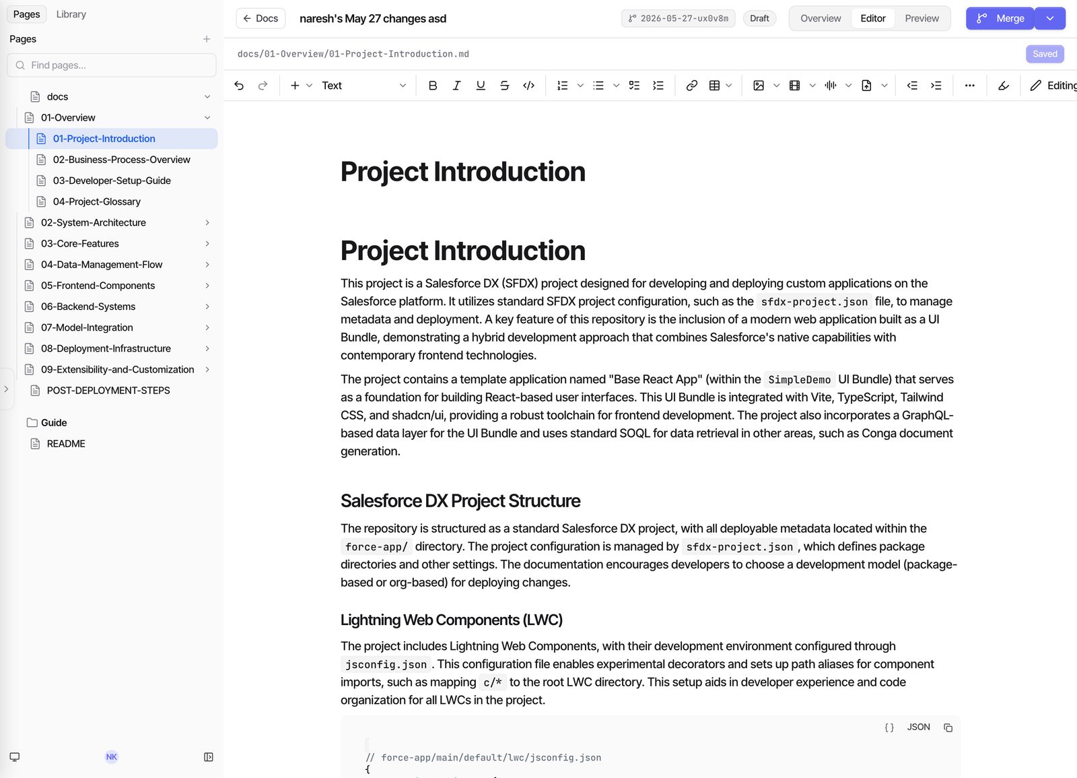Viewport: 1077px width, 778px height.
Task: Insert an image
Action: pyautogui.click(x=759, y=86)
